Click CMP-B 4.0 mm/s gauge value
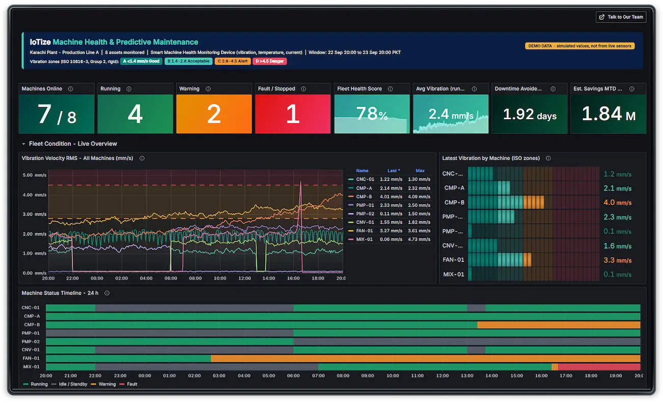663x403 pixels. pos(617,203)
